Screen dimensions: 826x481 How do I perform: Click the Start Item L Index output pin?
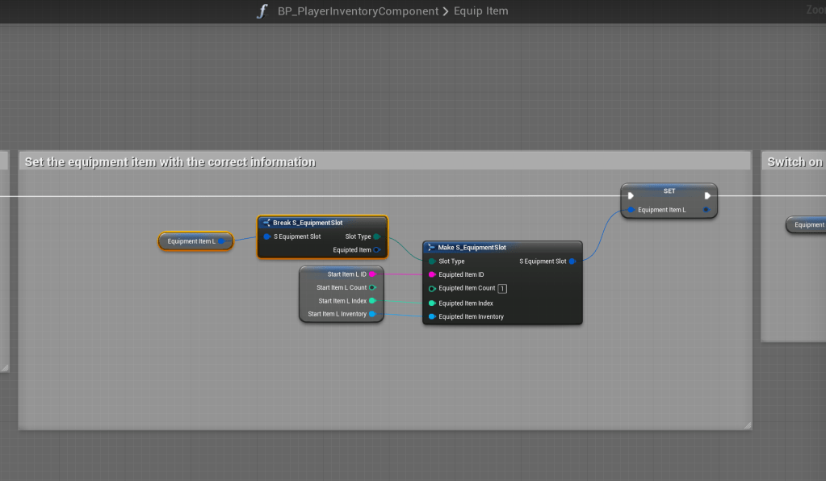(372, 301)
